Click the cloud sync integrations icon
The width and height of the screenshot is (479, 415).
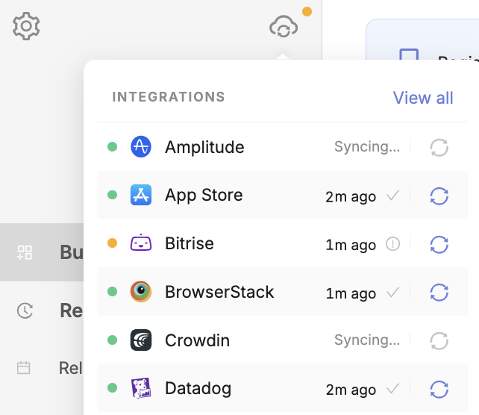[x=284, y=27]
